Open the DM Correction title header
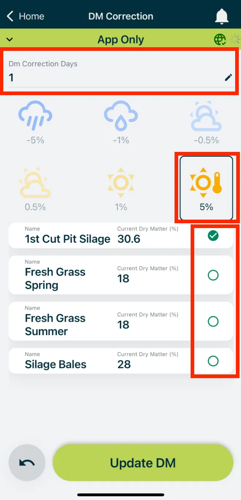Screen dimensions: 241x500 coord(120,16)
